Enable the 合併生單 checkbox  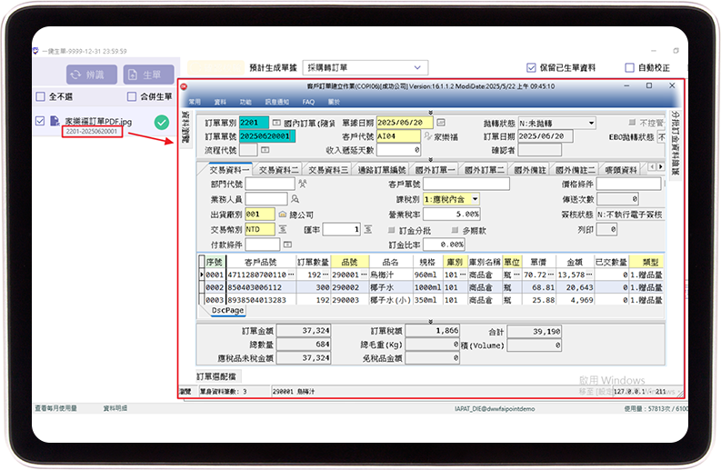[x=133, y=97]
